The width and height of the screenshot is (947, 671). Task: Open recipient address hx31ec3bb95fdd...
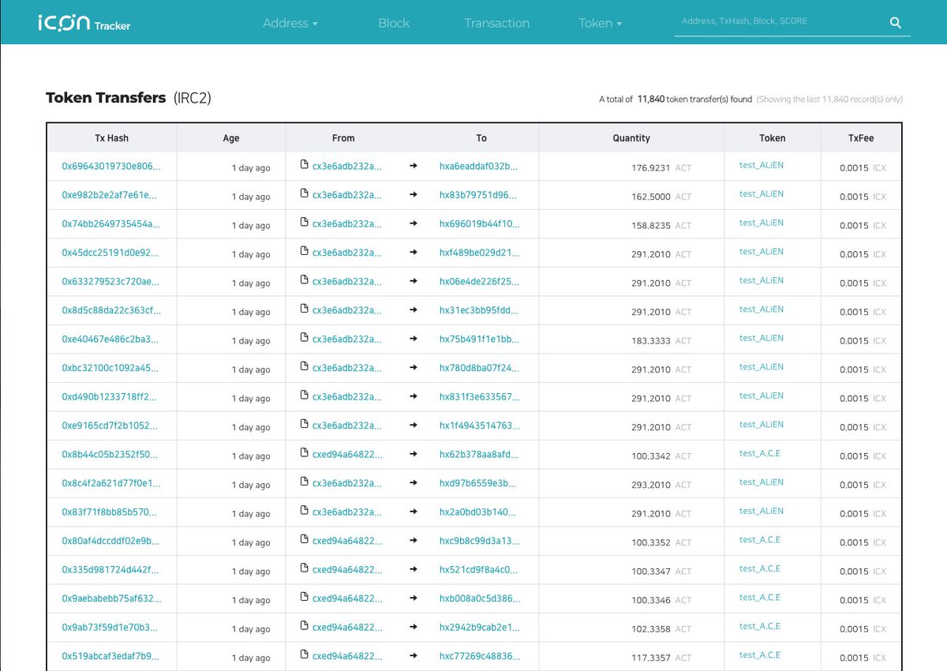[479, 310]
